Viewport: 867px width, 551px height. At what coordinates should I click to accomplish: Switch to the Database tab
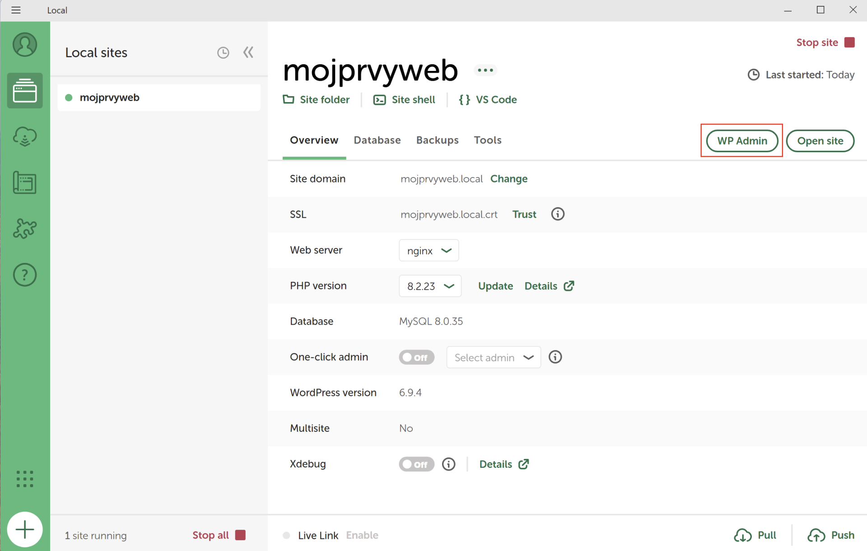point(377,140)
